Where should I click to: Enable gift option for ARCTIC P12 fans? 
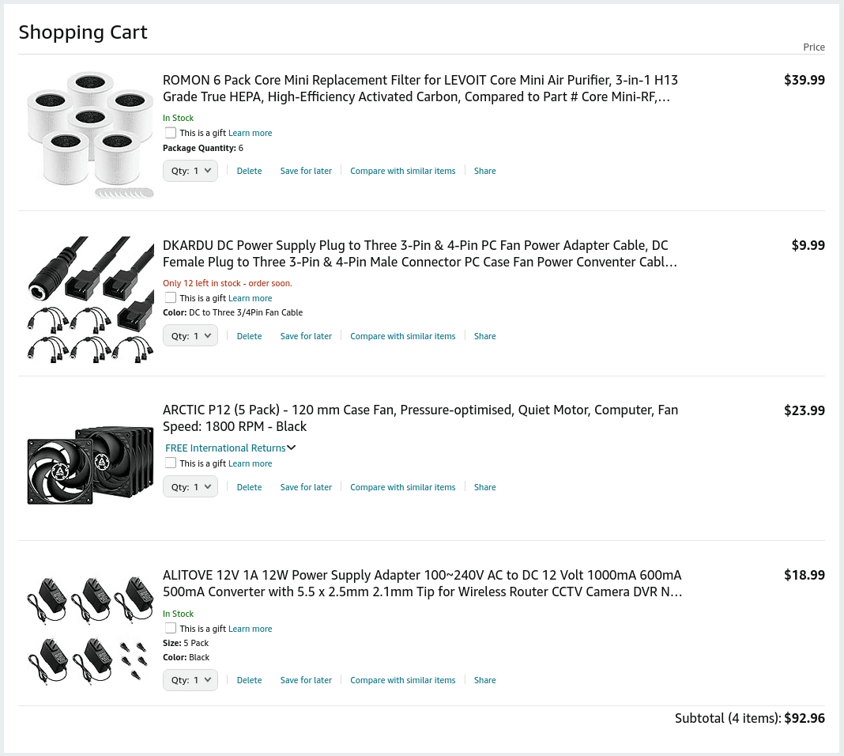pos(171,463)
